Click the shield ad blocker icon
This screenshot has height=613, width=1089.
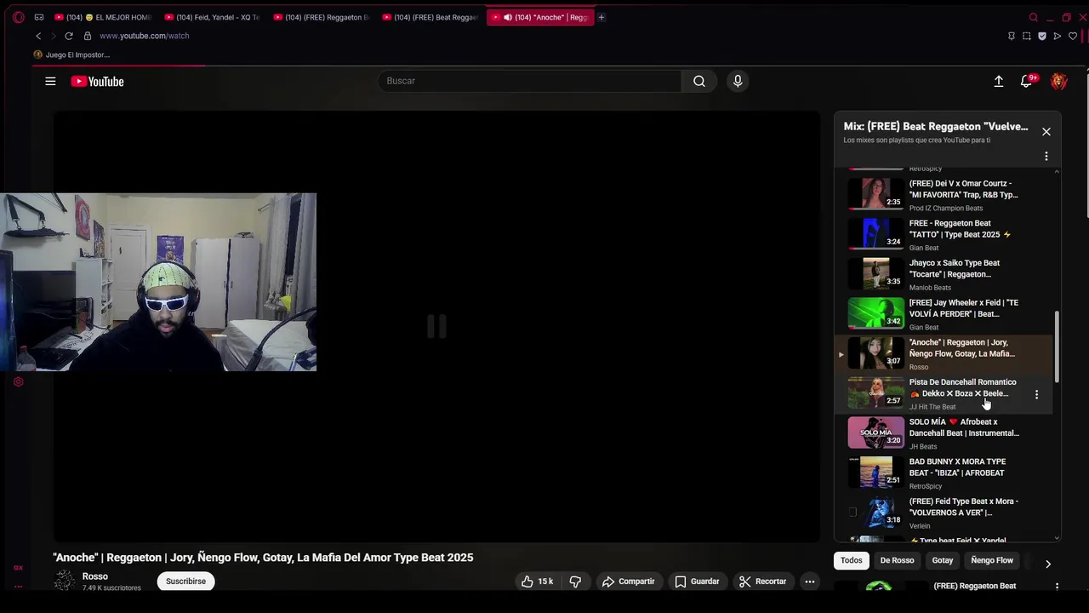(x=1042, y=36)
